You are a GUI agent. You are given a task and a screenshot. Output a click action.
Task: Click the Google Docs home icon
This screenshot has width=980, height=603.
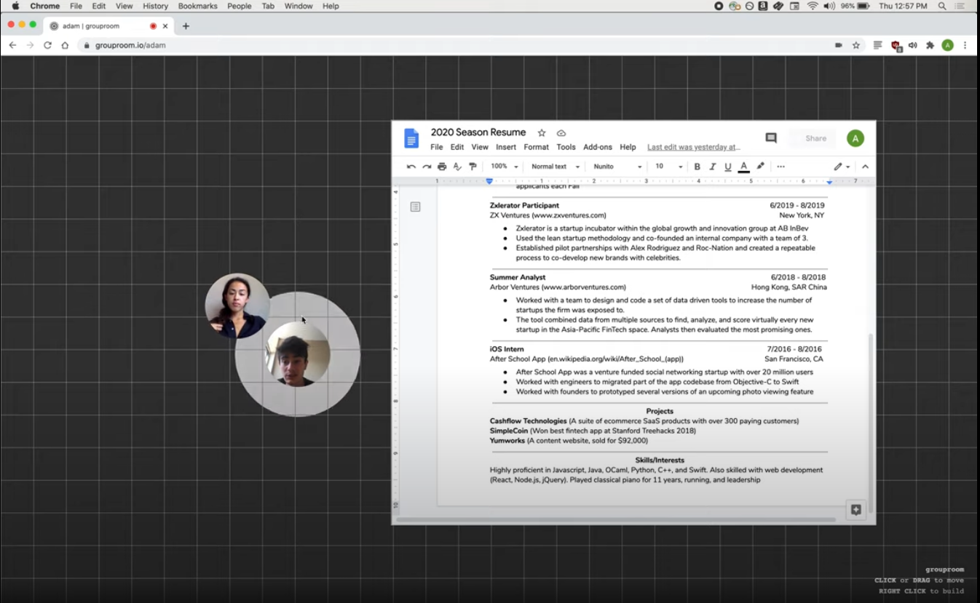point(411,138)
